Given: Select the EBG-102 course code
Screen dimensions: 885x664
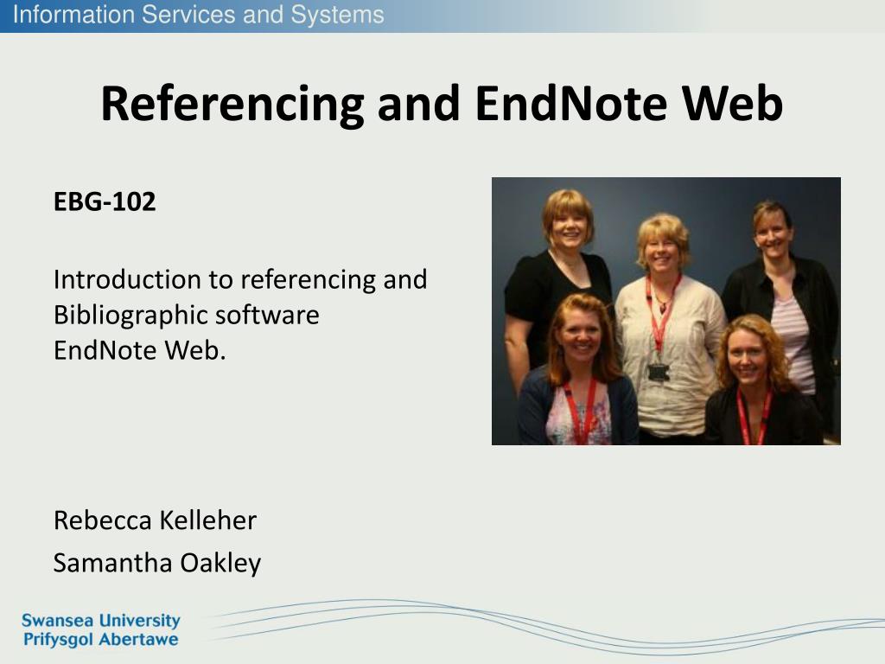Looking at the screenshot, I should coord(105,201).
